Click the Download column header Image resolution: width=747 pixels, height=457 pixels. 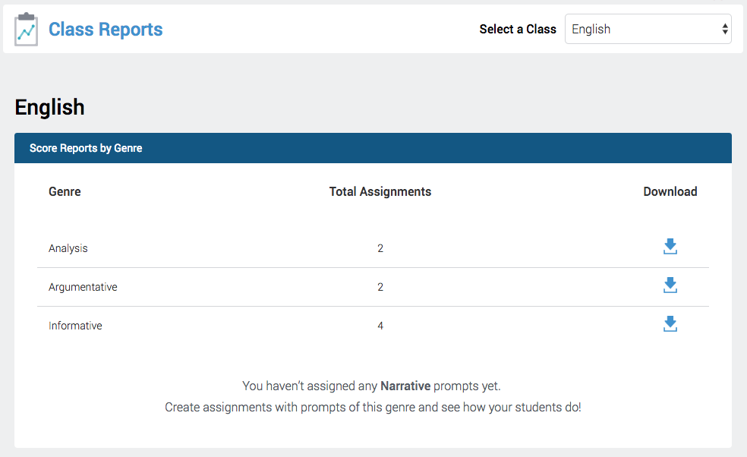click(670, 191)
